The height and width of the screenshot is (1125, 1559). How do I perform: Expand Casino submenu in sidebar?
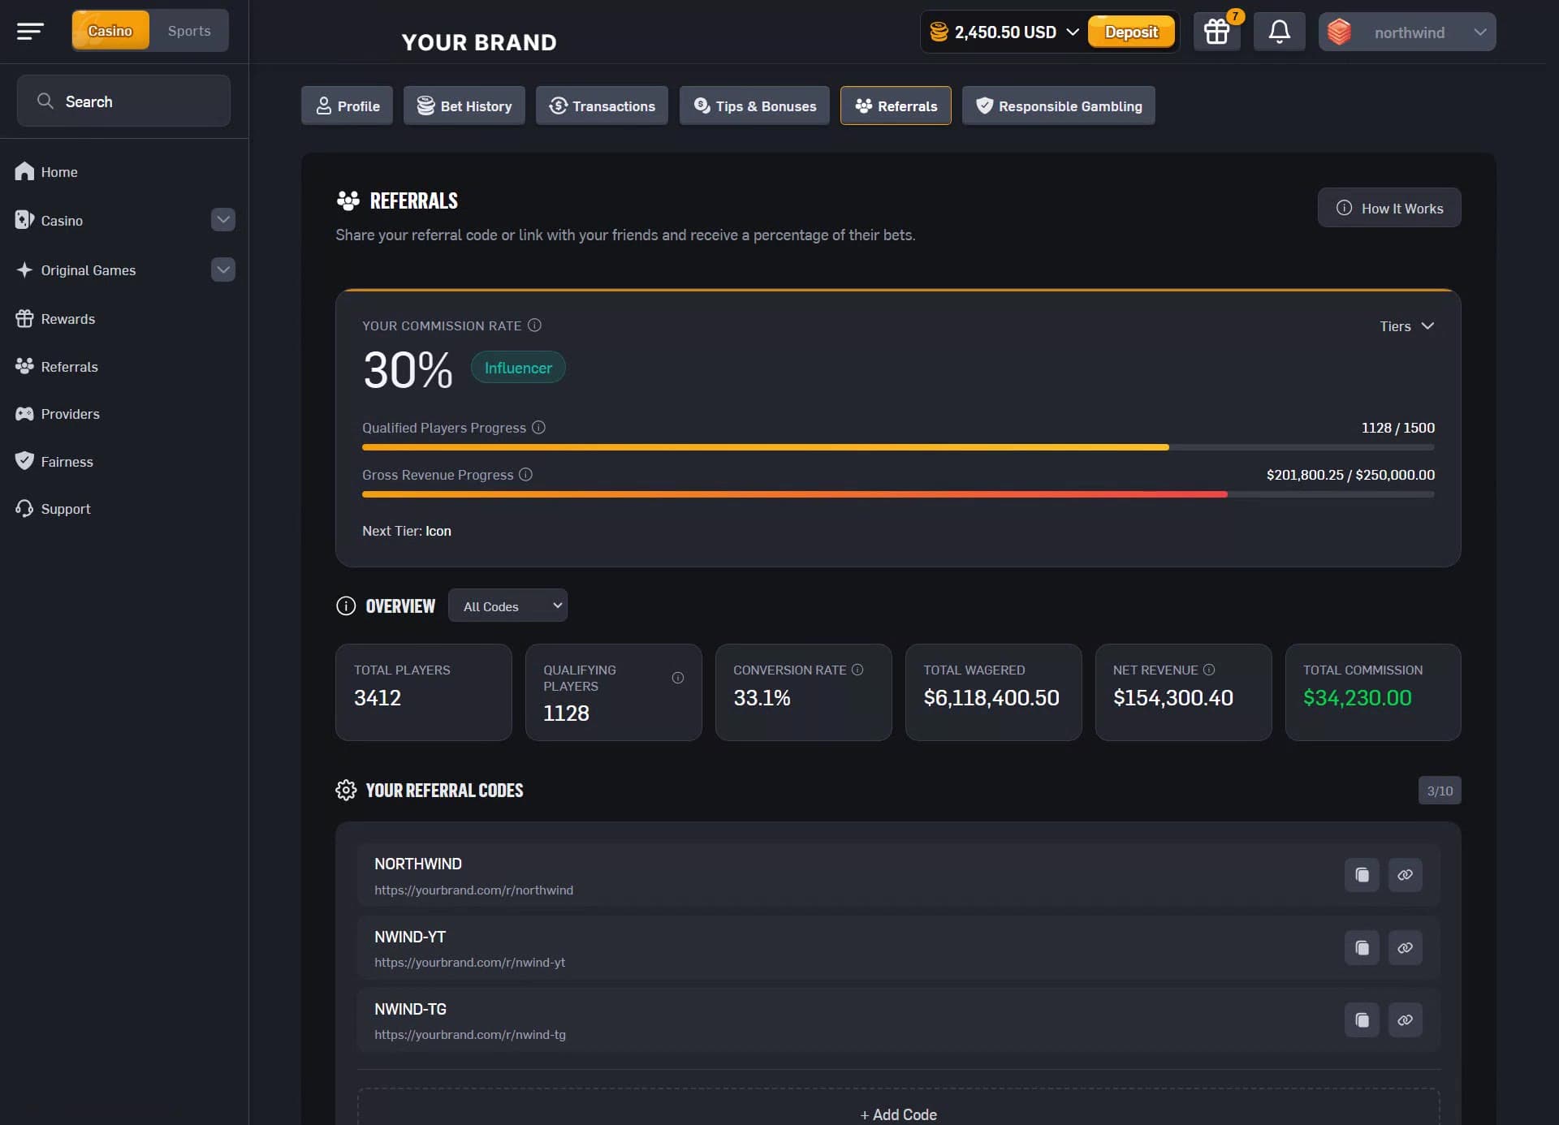223,220
